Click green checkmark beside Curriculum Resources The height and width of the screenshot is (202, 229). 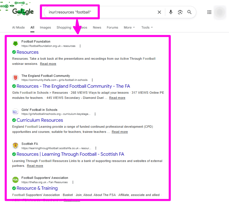pyautogui.click(x=14, y=120)
